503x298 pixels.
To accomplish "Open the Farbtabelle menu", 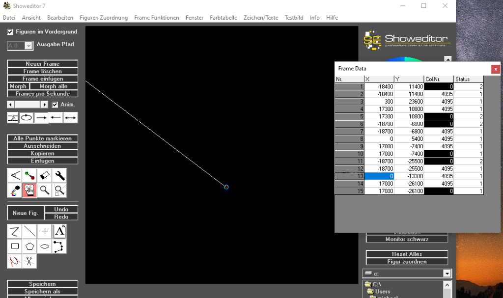I will [223, 18].
